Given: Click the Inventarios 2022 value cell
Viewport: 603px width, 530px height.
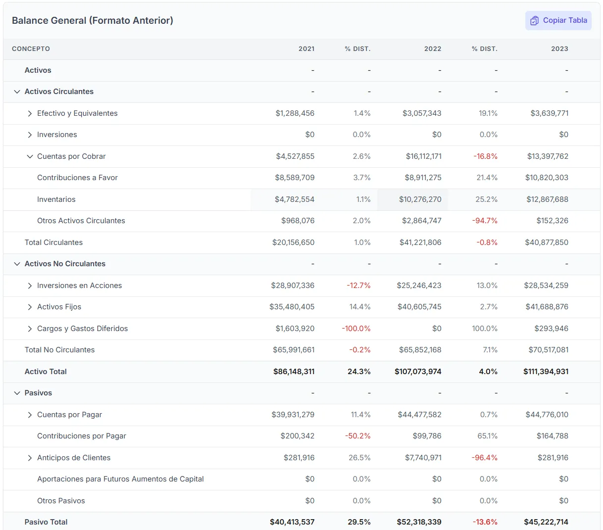Looking at the screenshot, I should pos(420,199).
